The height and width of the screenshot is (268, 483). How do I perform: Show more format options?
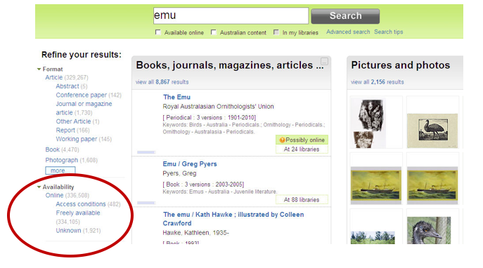(60, 170)
